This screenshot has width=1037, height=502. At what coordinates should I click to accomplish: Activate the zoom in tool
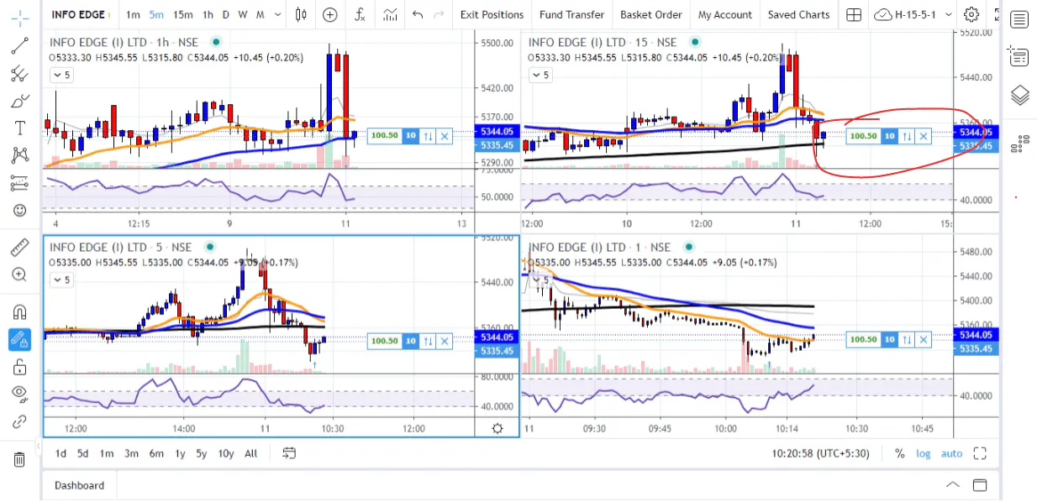[19, 275]
